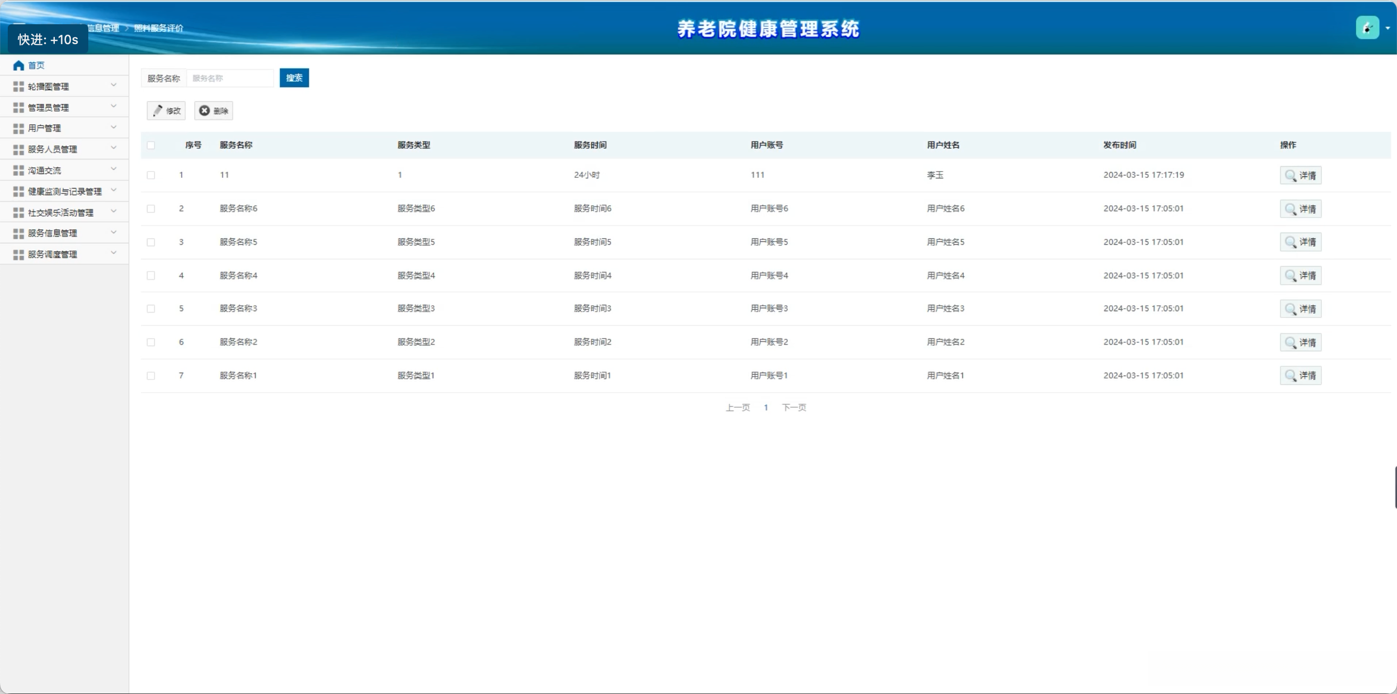The image size is (1397, 694).
Task: Click grid icon beside 轮播图管理
Action: 18,87
